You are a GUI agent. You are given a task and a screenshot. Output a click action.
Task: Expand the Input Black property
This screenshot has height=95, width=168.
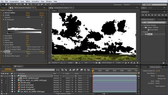tap(3, 36)
